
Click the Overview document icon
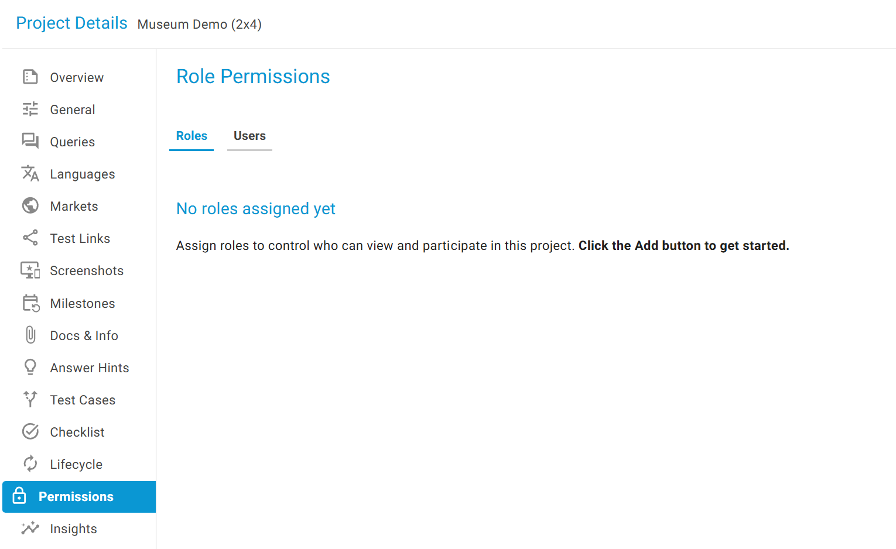pos(30,77)
